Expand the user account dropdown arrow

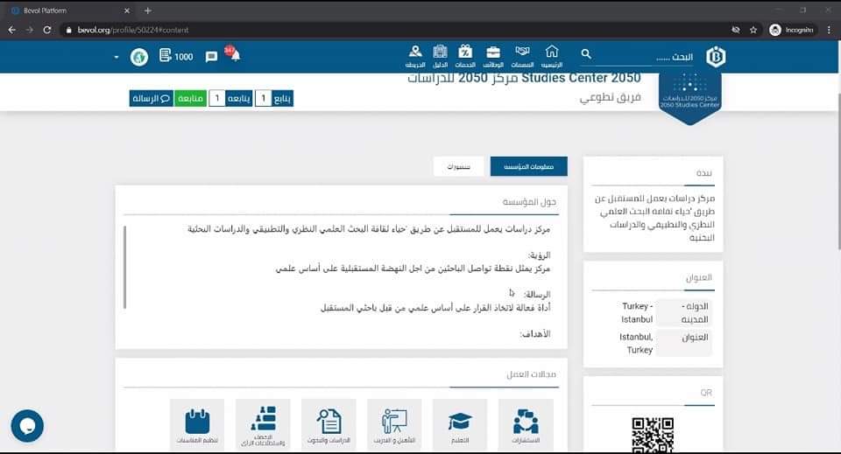coord(116,57)
